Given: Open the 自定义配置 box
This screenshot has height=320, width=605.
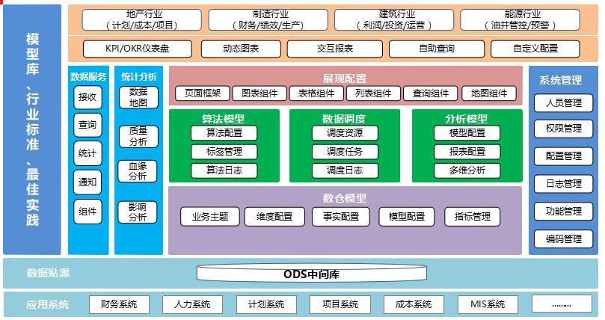Looking at the screenshot, I should (535, 49).
